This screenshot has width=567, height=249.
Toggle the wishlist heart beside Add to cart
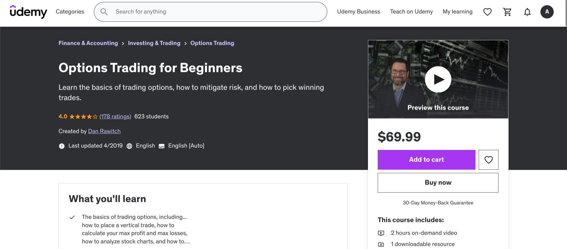(x=488, y=159)
